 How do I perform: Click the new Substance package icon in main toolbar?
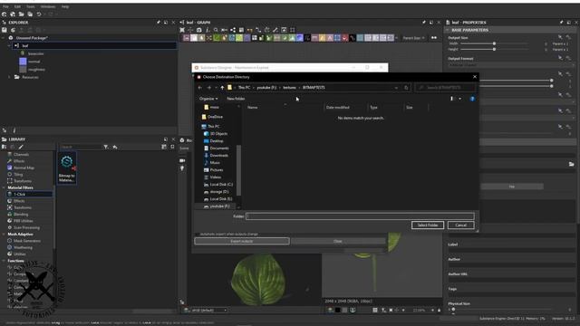pos(4,14)
